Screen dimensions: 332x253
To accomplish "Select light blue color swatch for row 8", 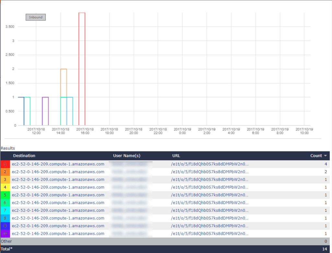I will (5, 218).
